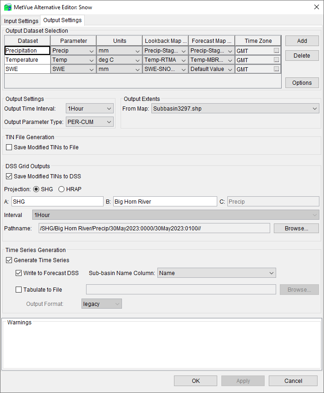324x393 pixels.
Task: Open Parameter dropdown showing Temp
Action: tap(73, 60)
